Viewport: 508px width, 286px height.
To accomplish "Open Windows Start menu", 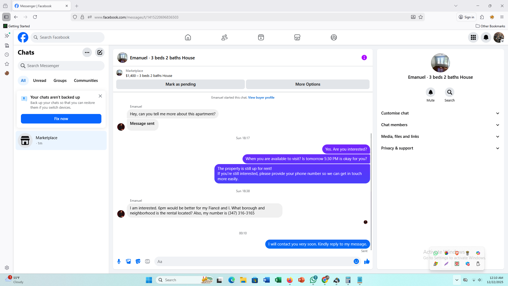I will tap(149, 280).
